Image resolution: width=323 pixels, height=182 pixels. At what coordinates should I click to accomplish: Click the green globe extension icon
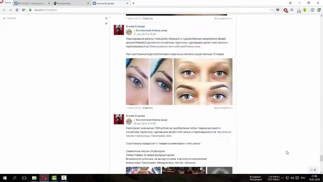click(319, 10)
